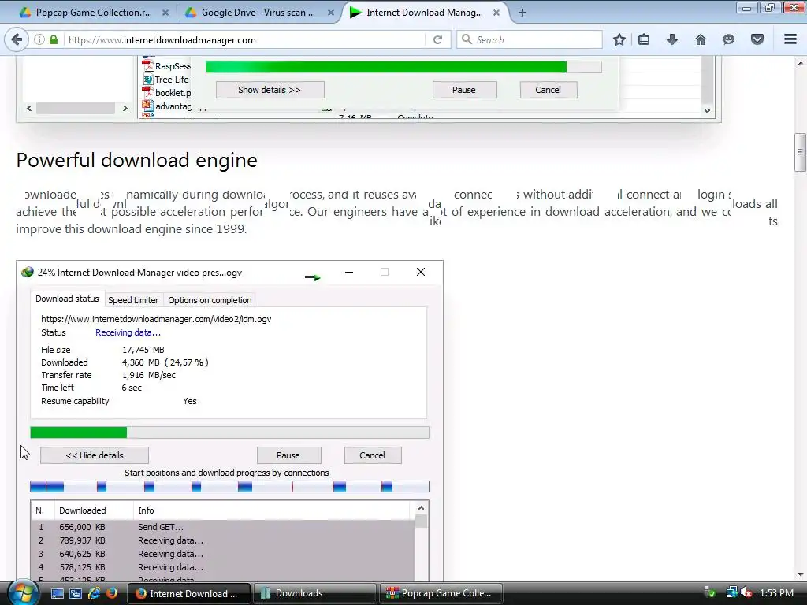Launch Internet Explorer from quick launch
Screen dimensions: 807x605
pos(94,593)
